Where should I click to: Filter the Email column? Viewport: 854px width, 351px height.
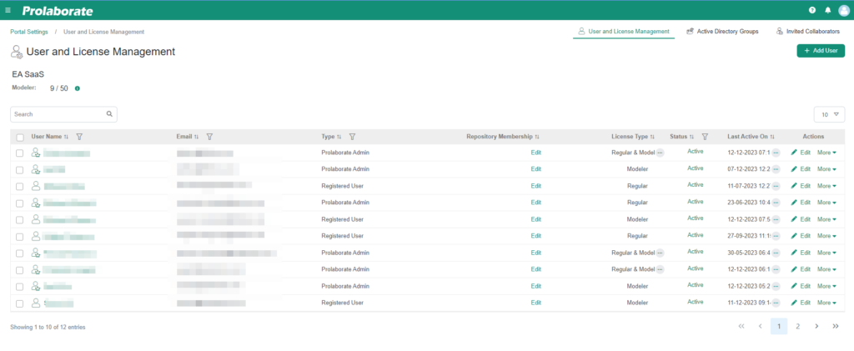209,137
